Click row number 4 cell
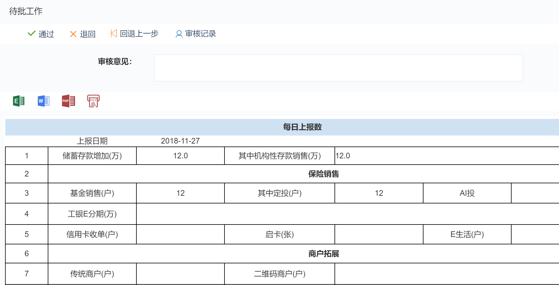This screenshot has height=285, width=559. click(x=27, y=214)
